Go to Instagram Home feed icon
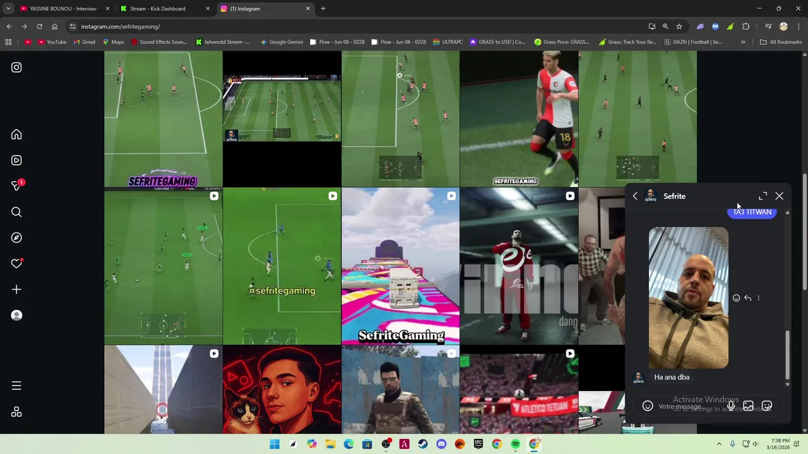The height and width of the screenshot is (454, 808). 16,134
